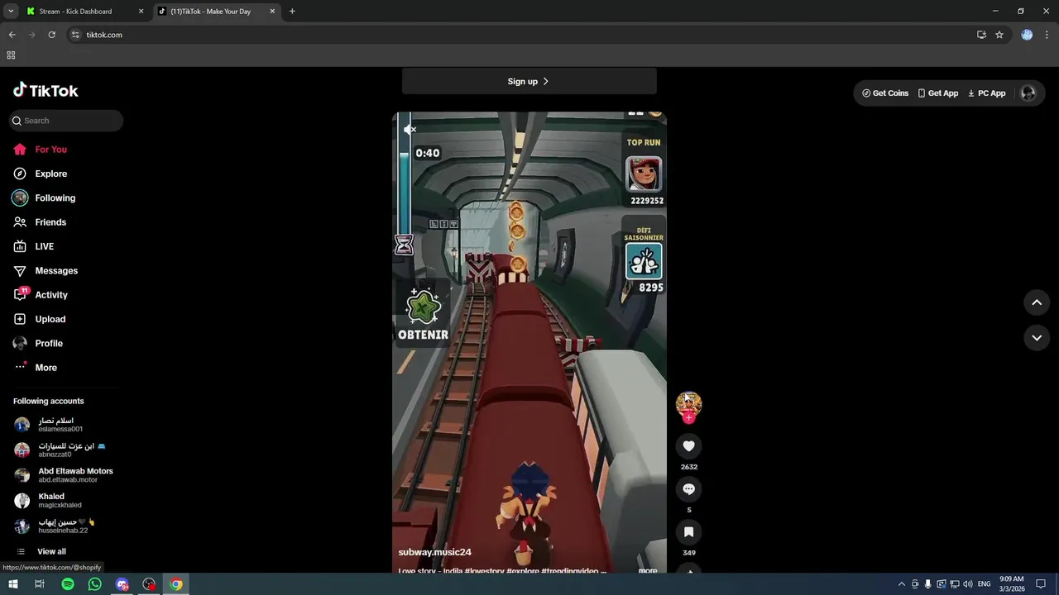Open a new browser tab
This screenshot has width=1059, height=595.
click(x=292, y=12)
